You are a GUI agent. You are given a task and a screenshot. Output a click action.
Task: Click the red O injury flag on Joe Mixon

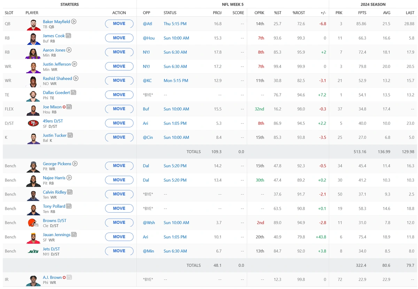point(64,107)
